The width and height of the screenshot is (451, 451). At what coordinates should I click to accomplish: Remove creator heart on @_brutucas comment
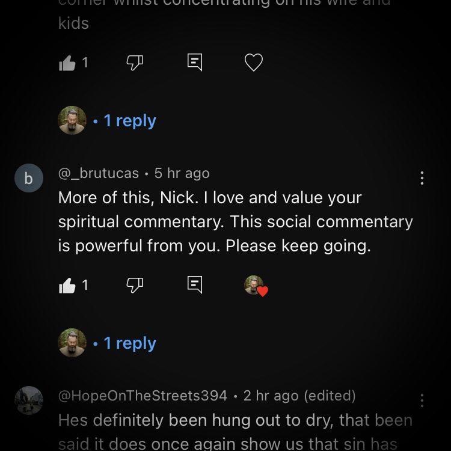pyautogui.click(x=256, y=286)
